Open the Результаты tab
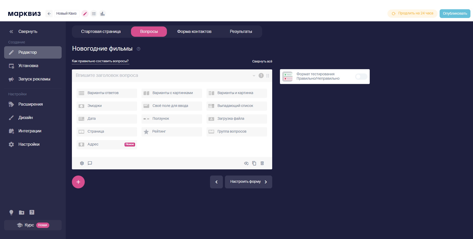Screen dimensions: 473x239 (x=241, y=32)
